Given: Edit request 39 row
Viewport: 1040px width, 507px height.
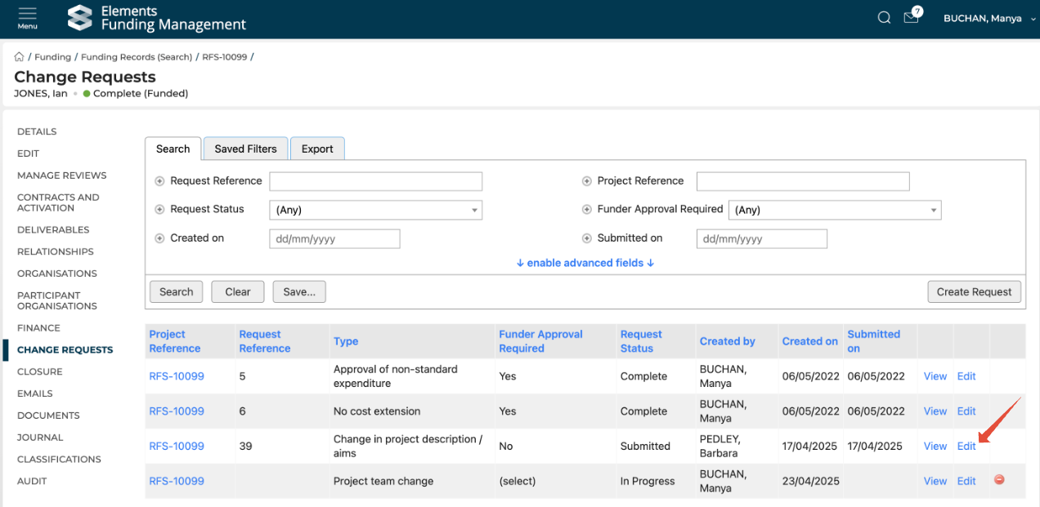Looking at the screenshot, I should (966, 446).
